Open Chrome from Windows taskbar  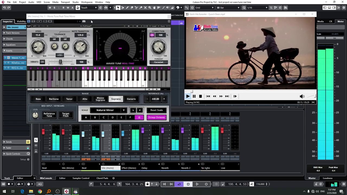point(40,191)
